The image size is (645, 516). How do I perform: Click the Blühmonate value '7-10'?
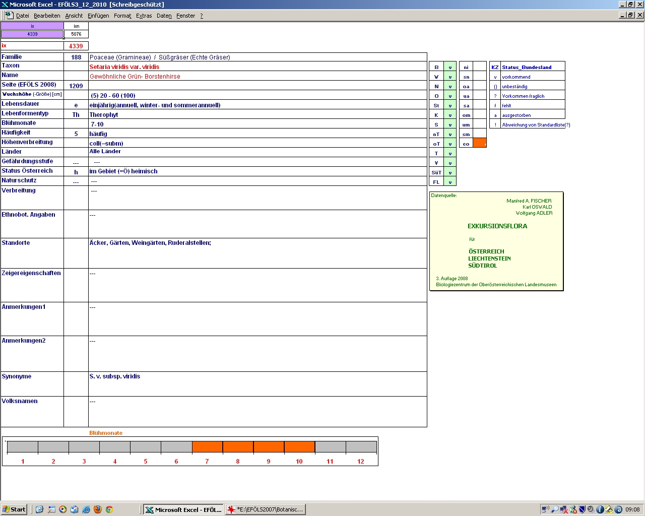click(97, 124)
